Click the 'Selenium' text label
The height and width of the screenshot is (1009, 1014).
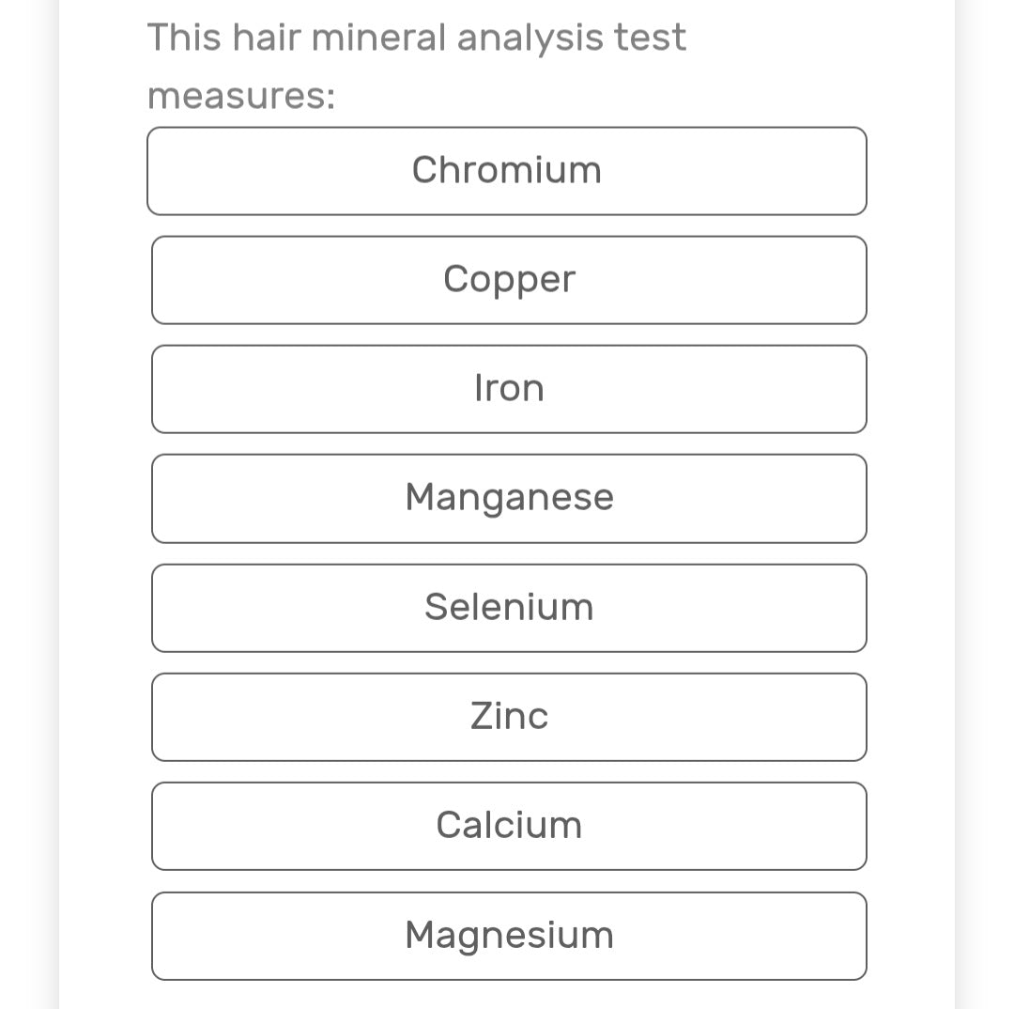509,607
